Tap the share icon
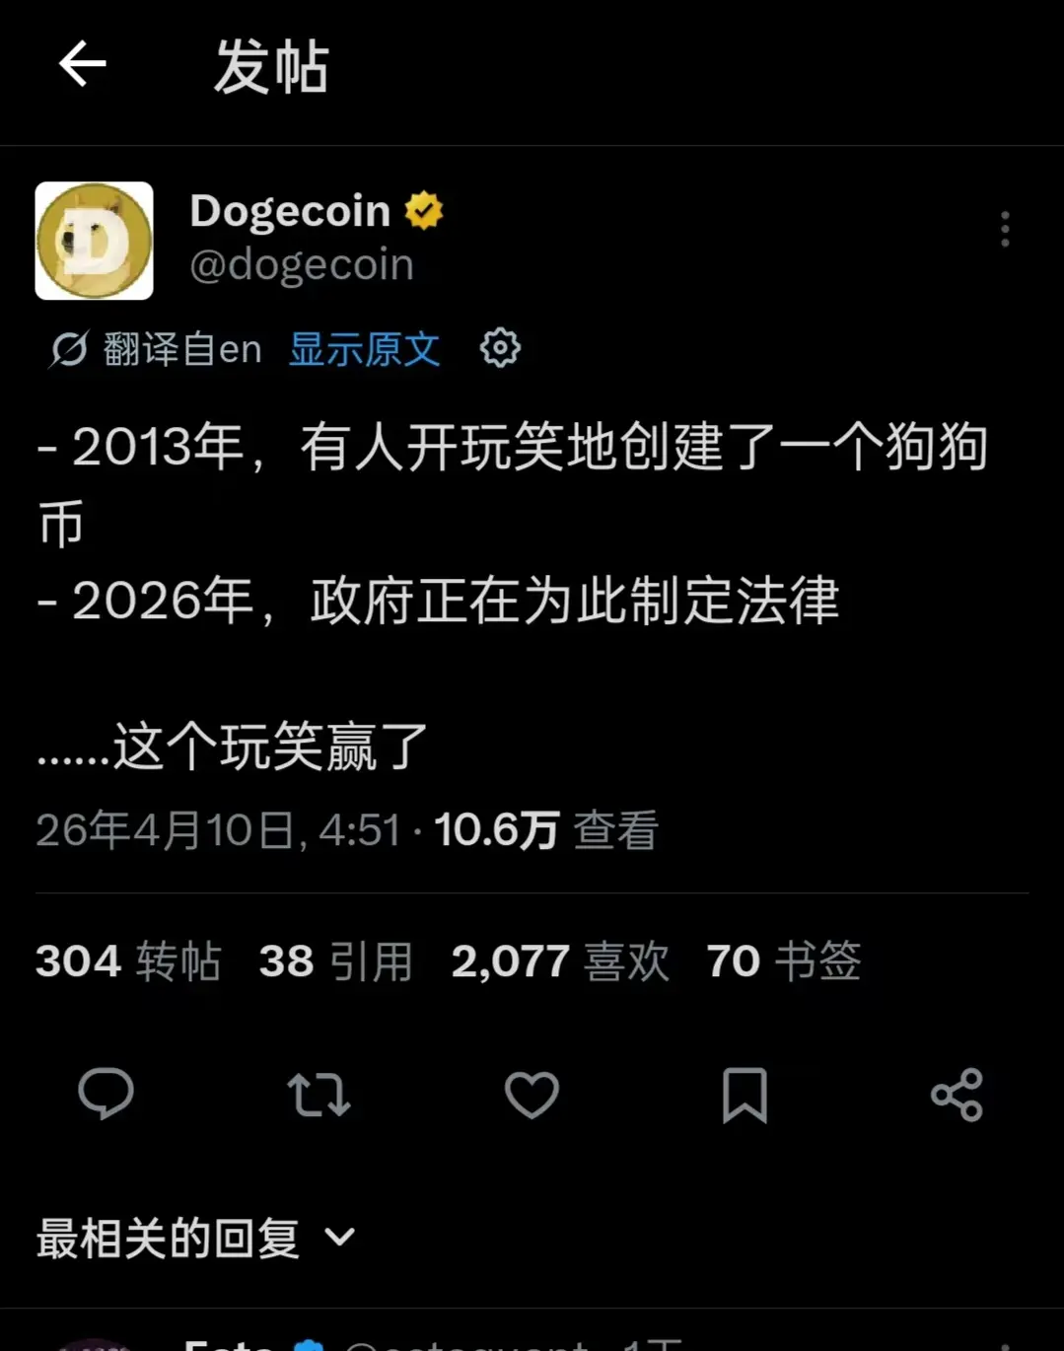The width and height of the screenshot is (1064, 1351). (x=958, y=1095)
